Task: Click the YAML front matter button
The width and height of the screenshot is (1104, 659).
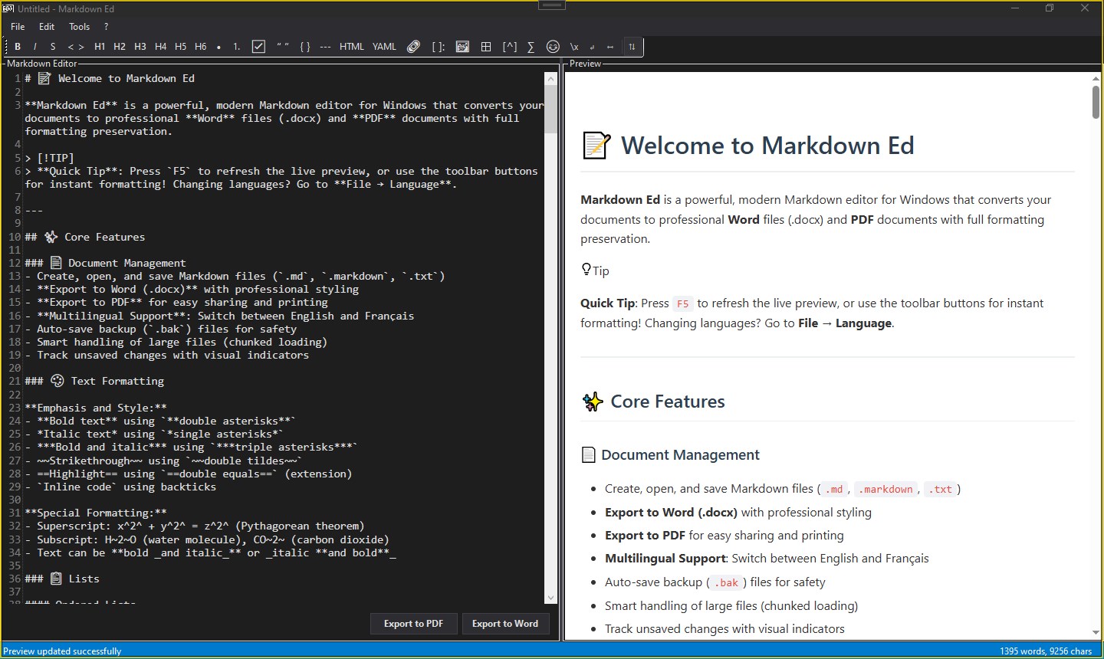Action: click(x=385, y=47)
